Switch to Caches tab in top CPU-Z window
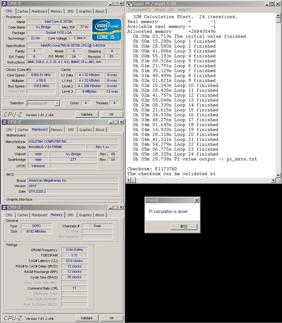Image resolution: width=282 pixels, height=323 pixels. coord(23,11)
